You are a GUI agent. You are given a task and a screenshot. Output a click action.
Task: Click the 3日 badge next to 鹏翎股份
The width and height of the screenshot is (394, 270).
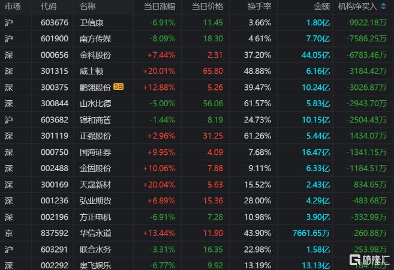point(118,87)
